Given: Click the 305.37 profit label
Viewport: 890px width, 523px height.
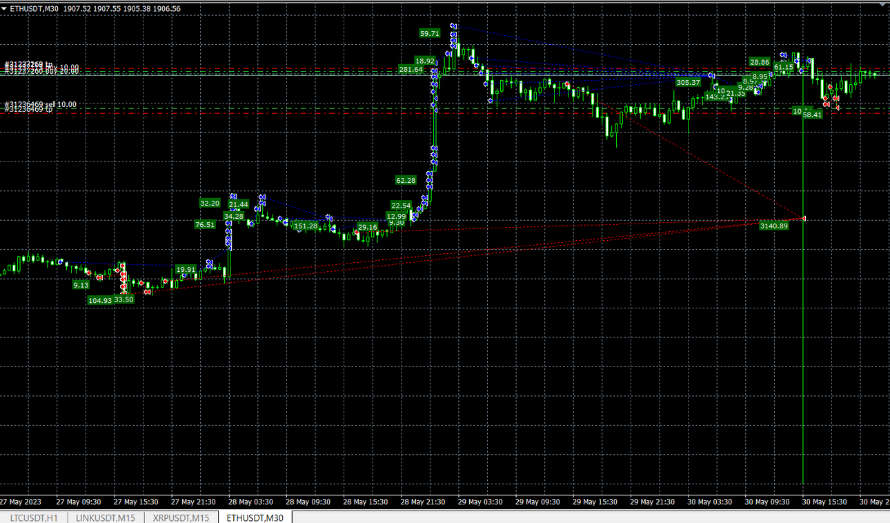Looking at the screenshot, I should (x=688, y=82).
